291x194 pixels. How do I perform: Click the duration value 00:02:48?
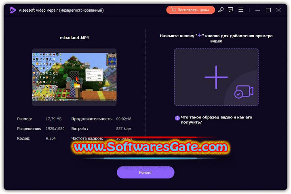124,119
